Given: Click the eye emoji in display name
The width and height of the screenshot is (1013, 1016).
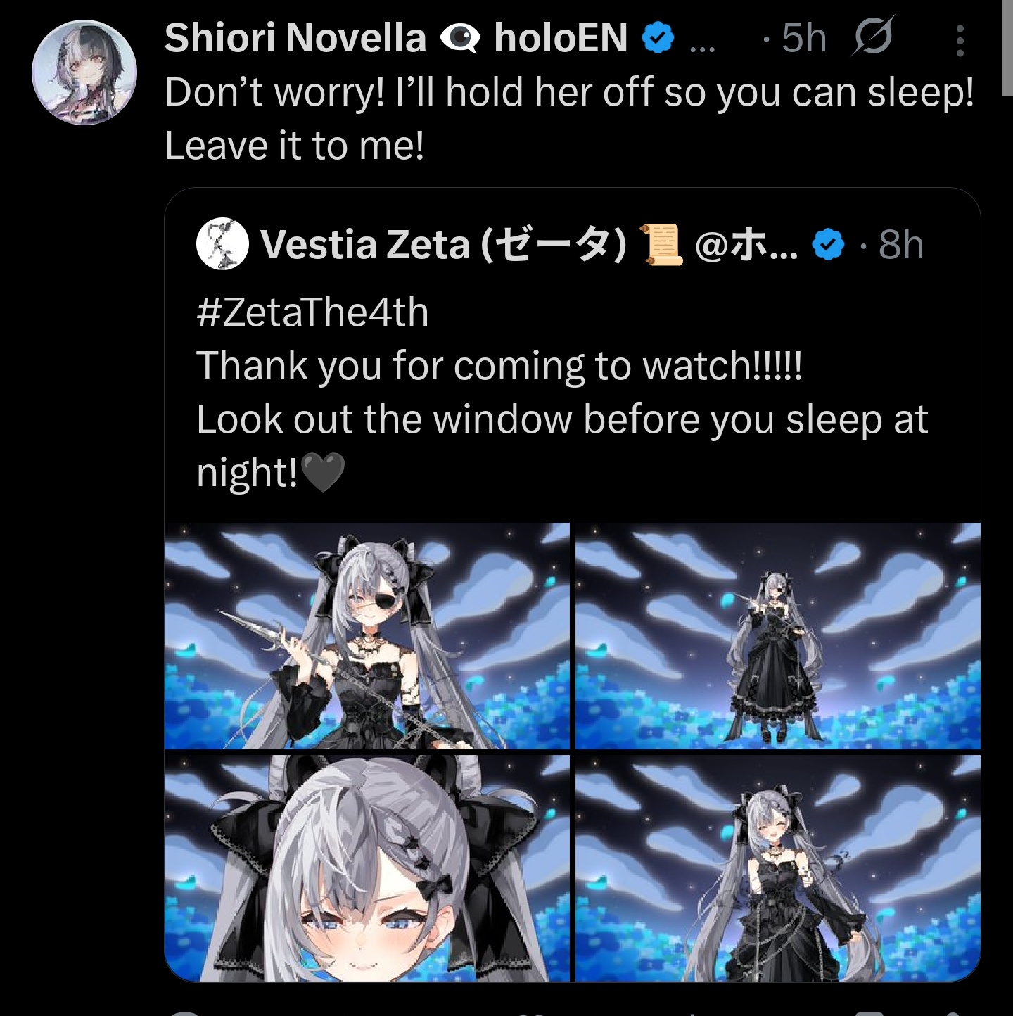Looking at the screenshot, I should 460,38.
